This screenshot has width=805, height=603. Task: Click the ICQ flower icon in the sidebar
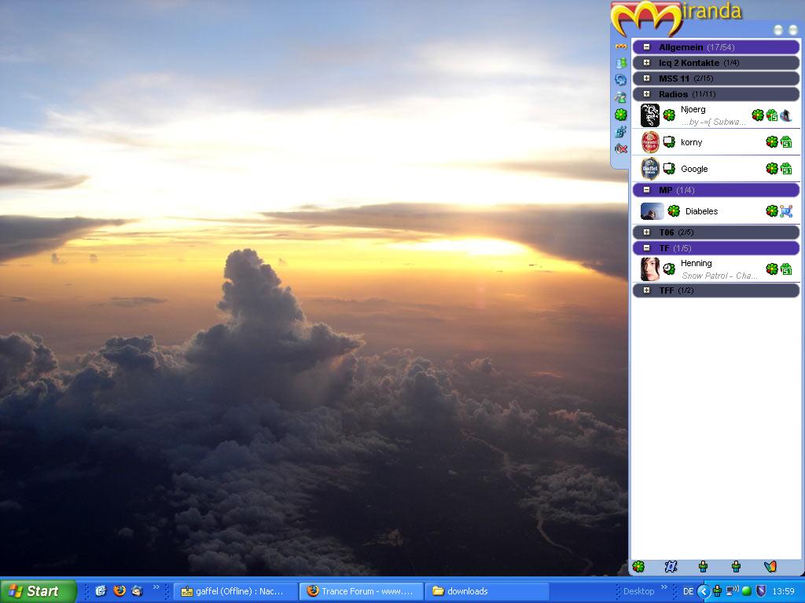point(621,115)
